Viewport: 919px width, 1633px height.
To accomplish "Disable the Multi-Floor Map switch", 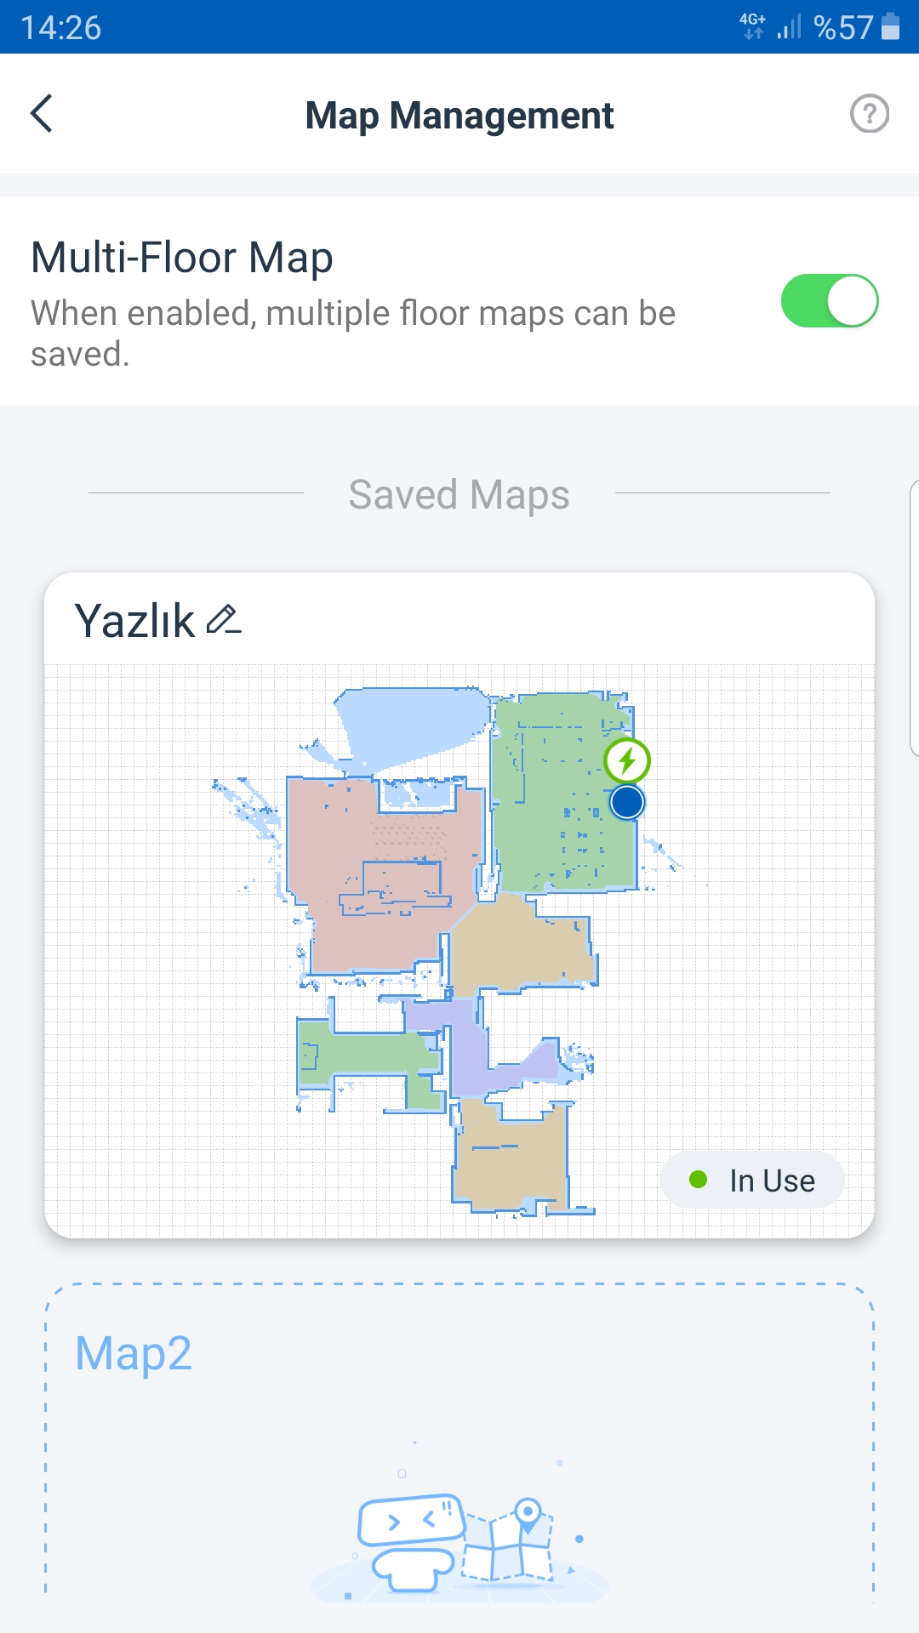I will (830, 301).
